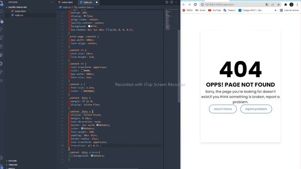The height and width of the screenshot is (169, 301).
Task: Open the Gmail bookmark
Action: click(200, 10)
